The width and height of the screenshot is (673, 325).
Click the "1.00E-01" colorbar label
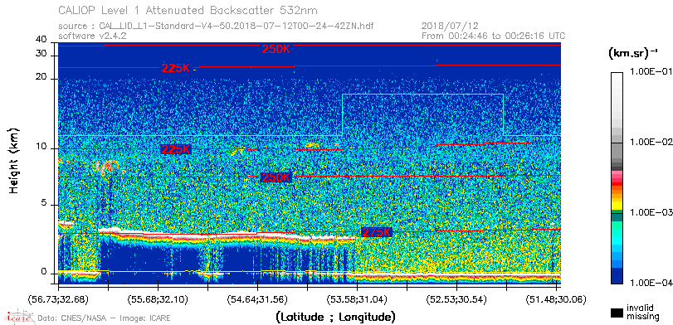(x=651, y=72)
